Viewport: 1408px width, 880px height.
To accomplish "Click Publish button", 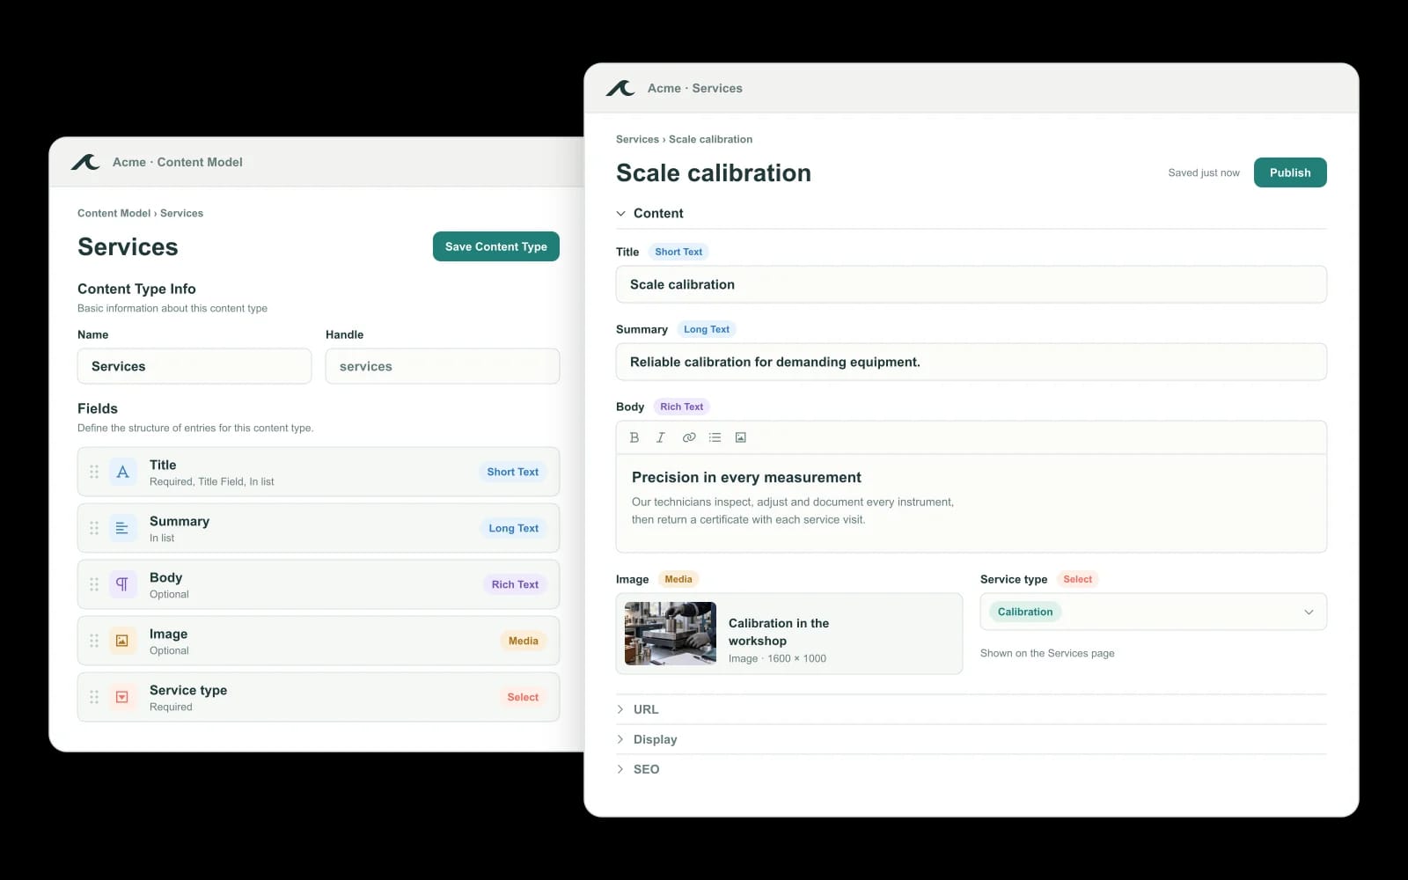I will coord(1290,172).
